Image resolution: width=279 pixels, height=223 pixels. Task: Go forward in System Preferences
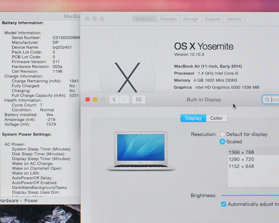pos(124,99)
